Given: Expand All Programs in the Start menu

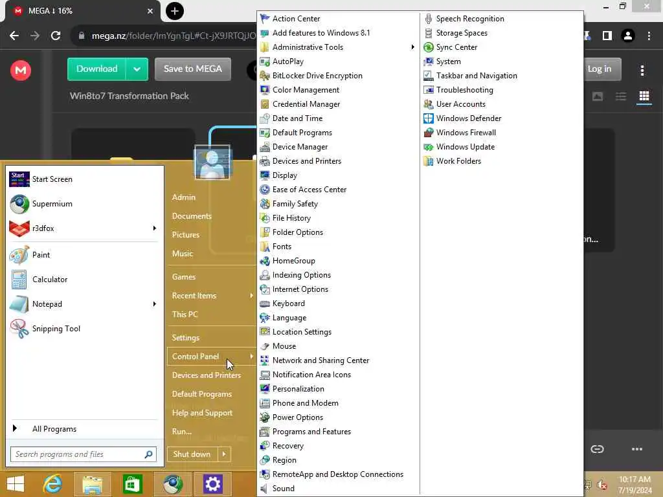Looking at the screenshot, I should point(84,429).
